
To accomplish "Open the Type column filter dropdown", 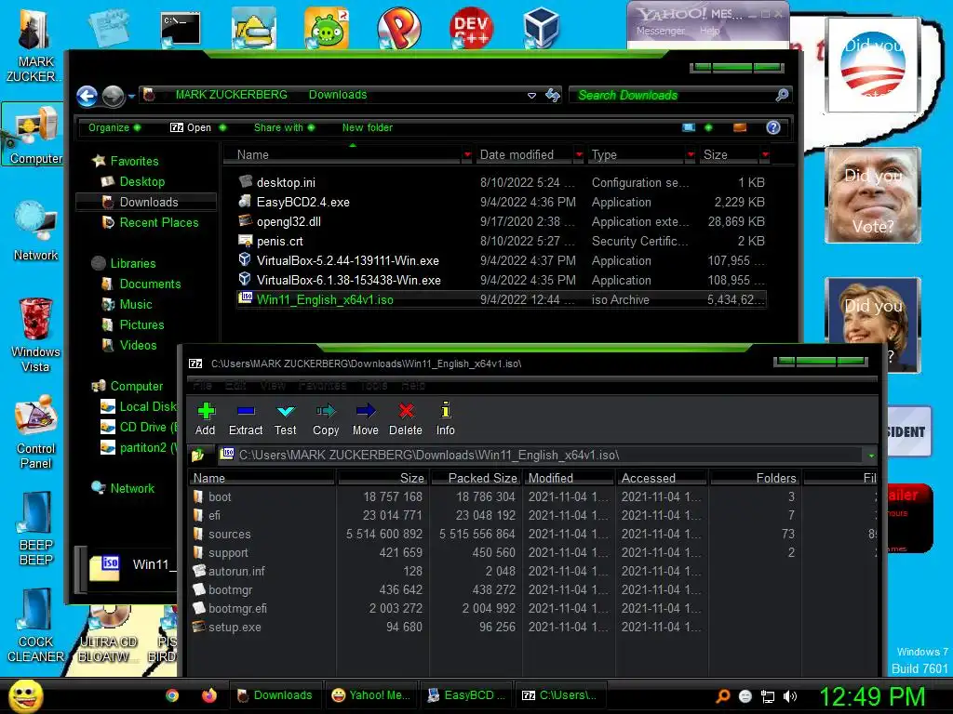I will [691, 155].
